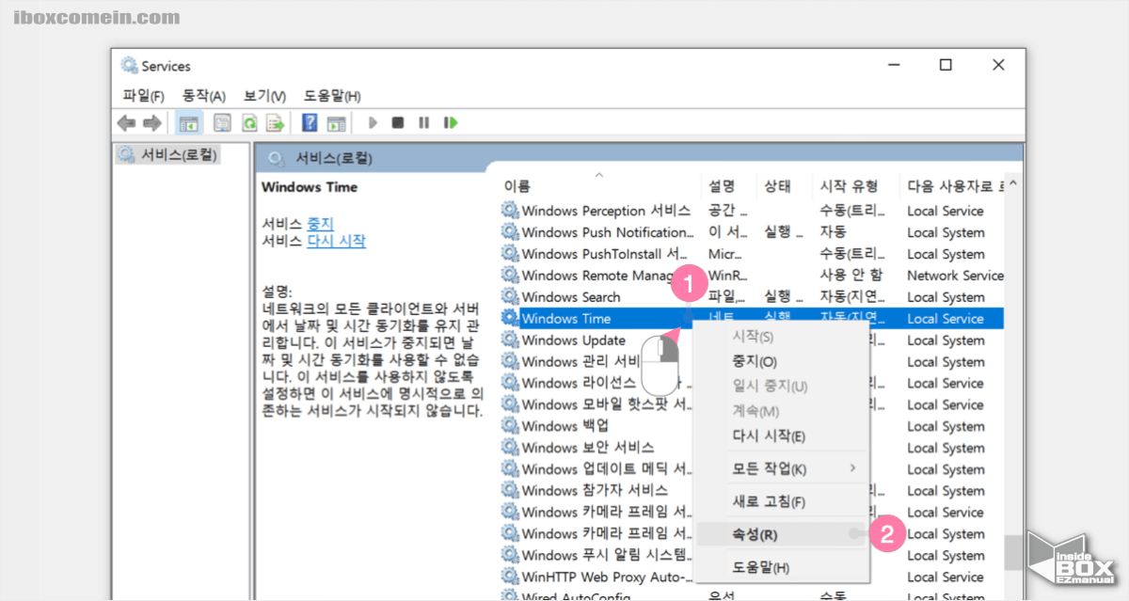Image resolution: width=1129 pixels, height=601 pixels.
Task: Select the Export List toolbar icon
Action: point(274,122)
